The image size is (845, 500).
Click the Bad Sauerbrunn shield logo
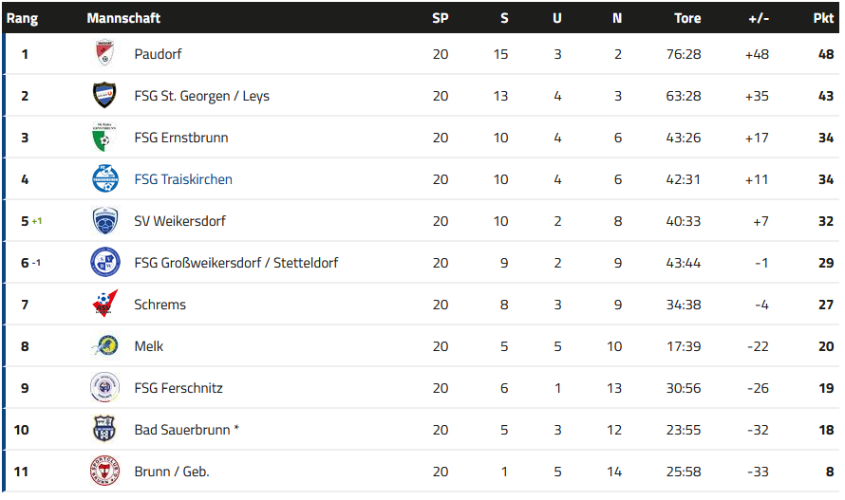coord(104,430)
